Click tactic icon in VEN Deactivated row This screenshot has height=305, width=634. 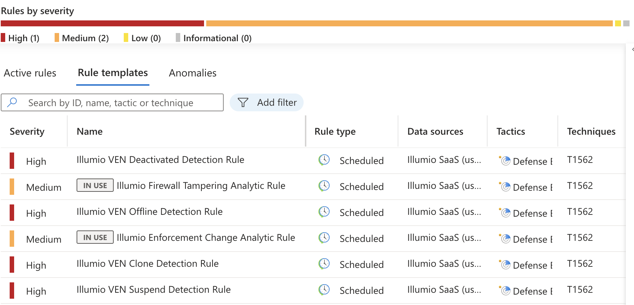(505, 161)
